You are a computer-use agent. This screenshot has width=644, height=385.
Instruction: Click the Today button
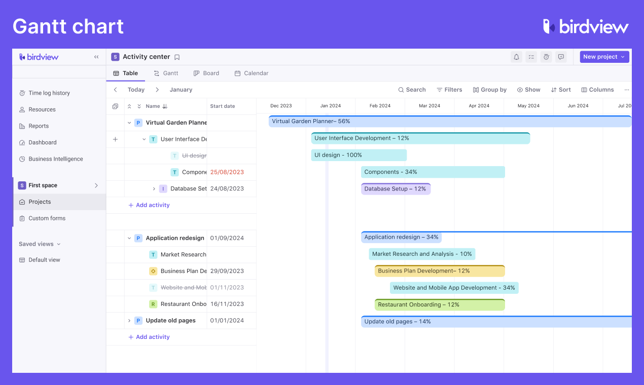coord(136,90)
